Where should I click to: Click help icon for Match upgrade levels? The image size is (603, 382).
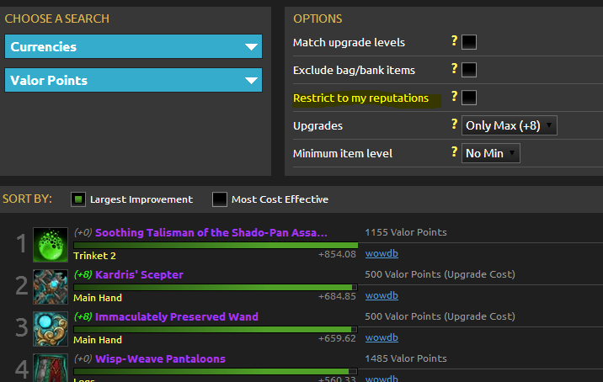click(x=455, y=41)
